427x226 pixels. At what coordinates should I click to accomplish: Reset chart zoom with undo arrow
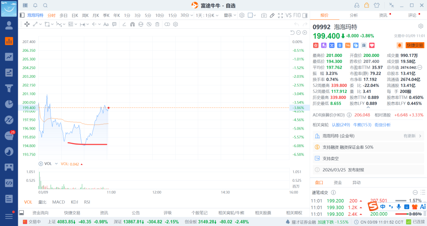[x=292, y=33]
